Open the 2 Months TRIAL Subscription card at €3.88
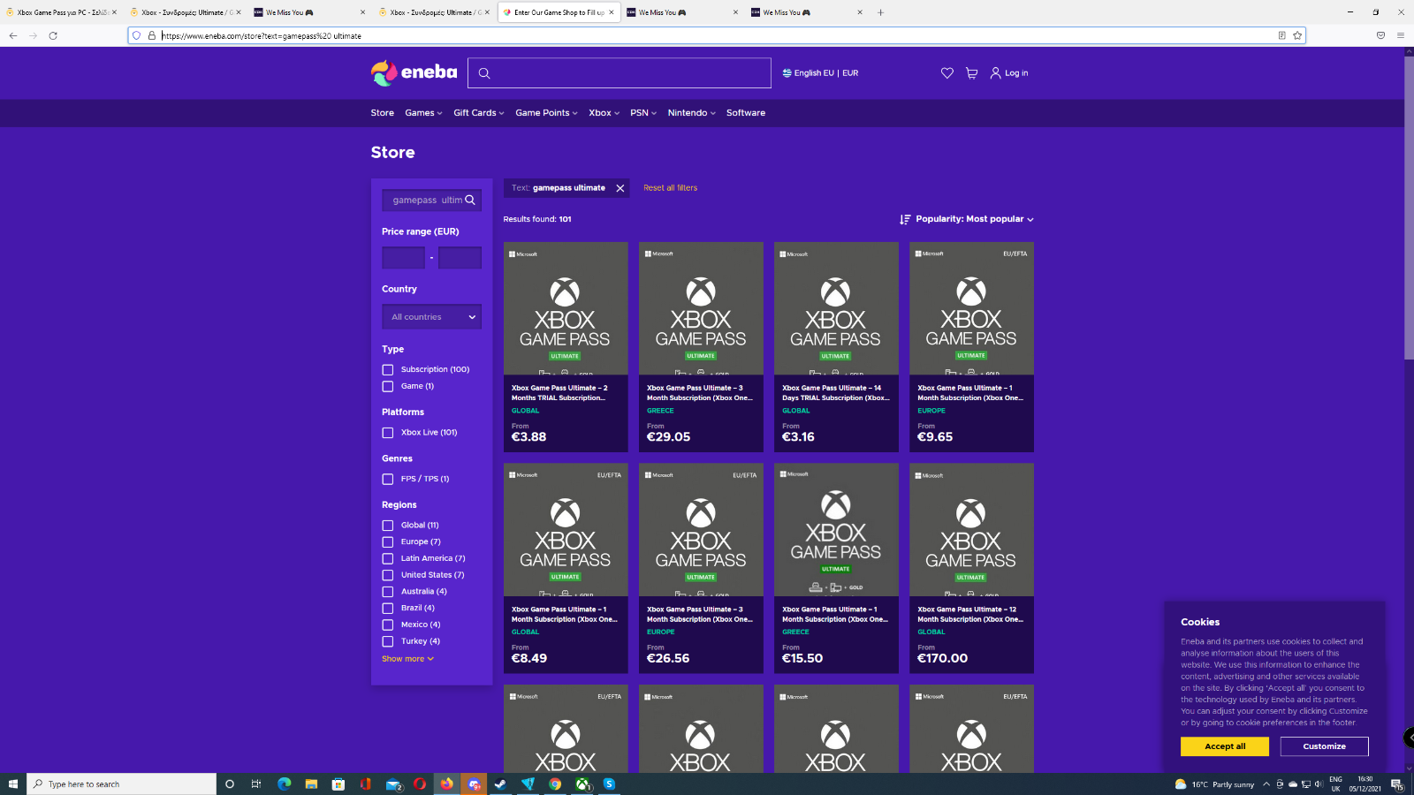Image resolution: width=1414 pixels, height=795 pixels. point(566,347)
